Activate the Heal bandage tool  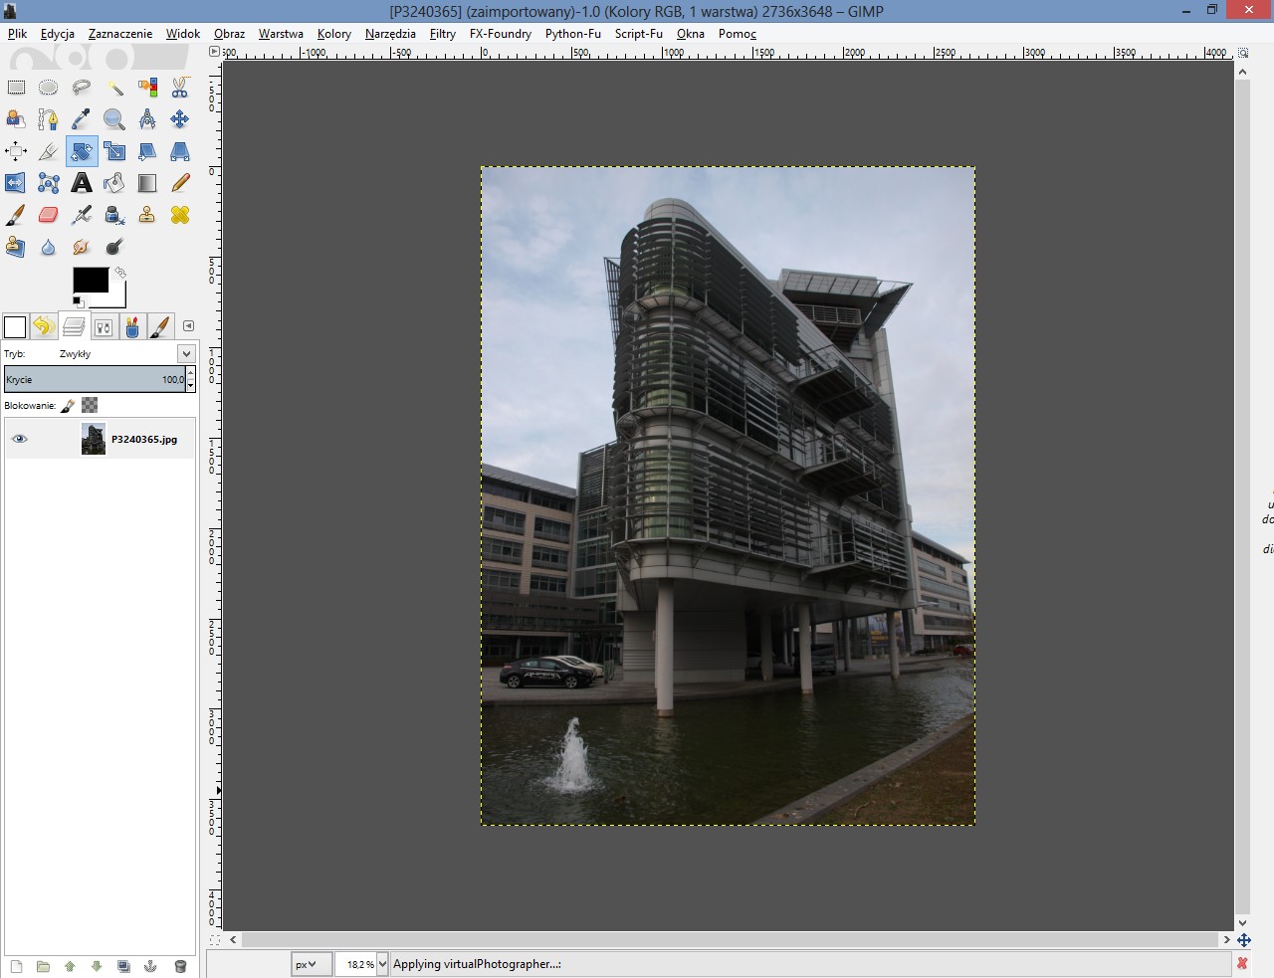tap(179, 215)
